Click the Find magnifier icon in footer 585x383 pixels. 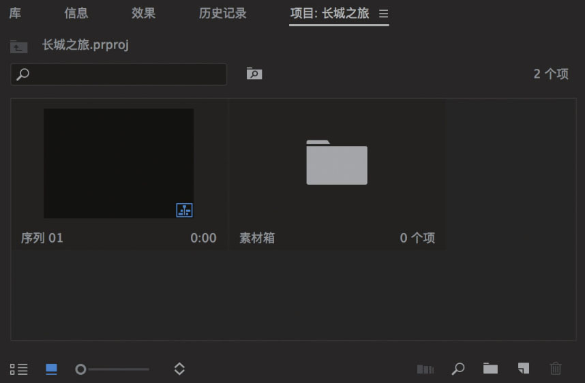pyautogui.click(x=457, y=369)
